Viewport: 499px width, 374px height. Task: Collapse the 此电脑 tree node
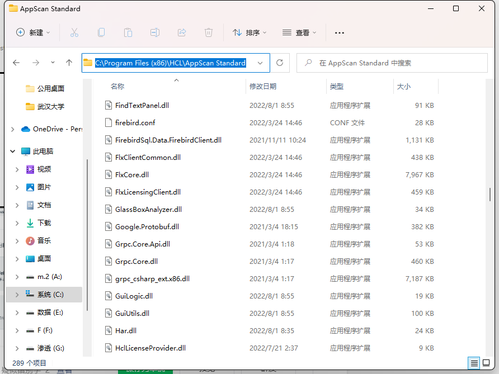point(12,152)
